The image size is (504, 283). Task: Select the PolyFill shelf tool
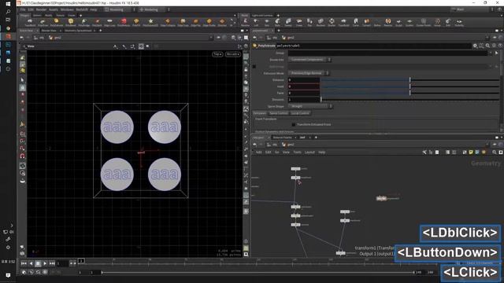point(136,22)
